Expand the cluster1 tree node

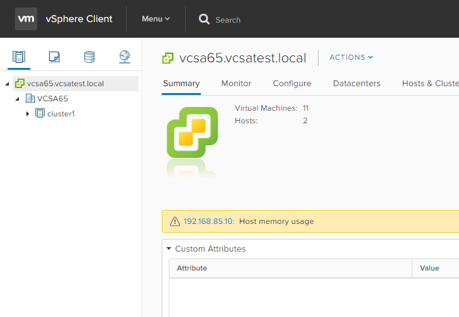(x=27, y=114)
